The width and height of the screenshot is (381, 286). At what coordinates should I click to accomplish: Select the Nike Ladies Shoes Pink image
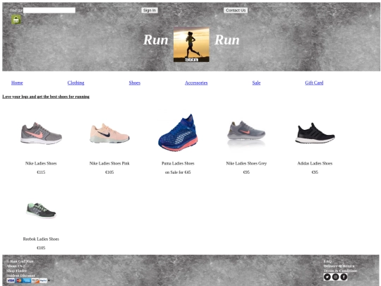point(109,133)
